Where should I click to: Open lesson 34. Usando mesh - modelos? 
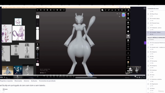point(157,47)
